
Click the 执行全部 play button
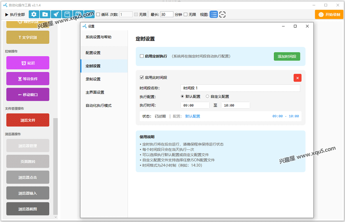pyautogui.click(x=15, y=14)
